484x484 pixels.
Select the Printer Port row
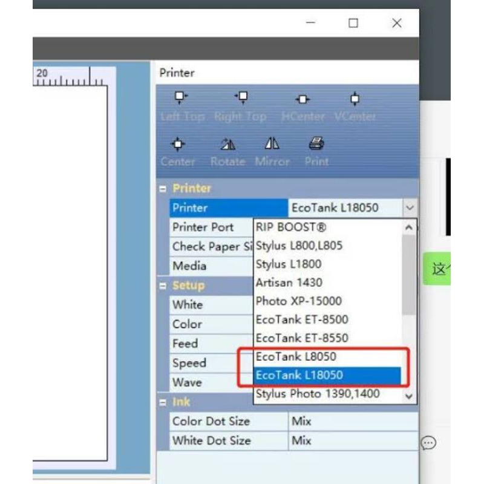pyautogui.click(x=211, y=227)
